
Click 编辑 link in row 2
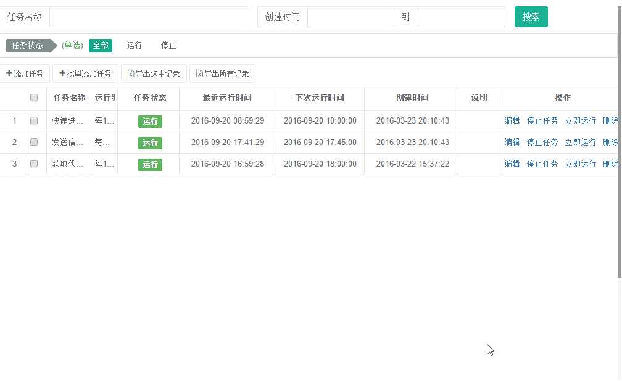512,142
